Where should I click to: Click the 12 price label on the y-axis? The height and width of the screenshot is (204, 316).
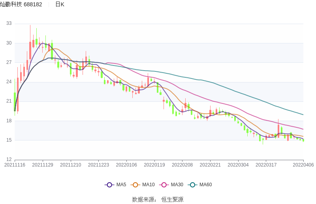[x=9, y=159]
